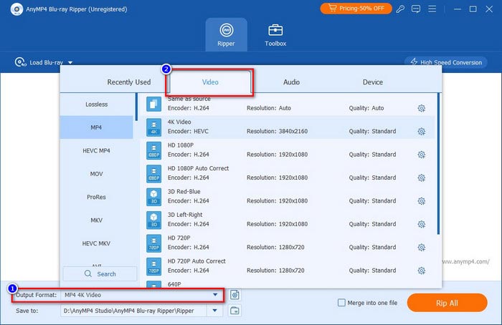Select the HD 720P preset title
Image resolution: width=502 pixels, height=325 pixels.
[179, 238]
